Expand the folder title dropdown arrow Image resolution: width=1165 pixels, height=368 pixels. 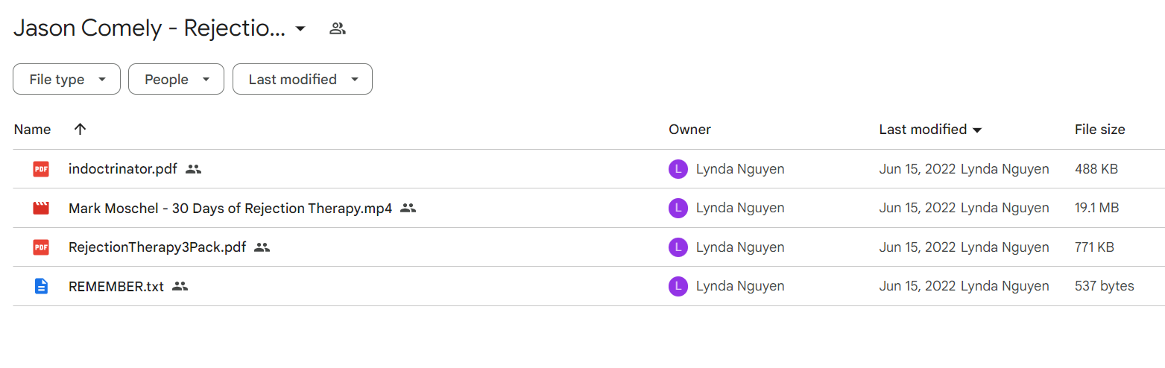pos(300,29)
